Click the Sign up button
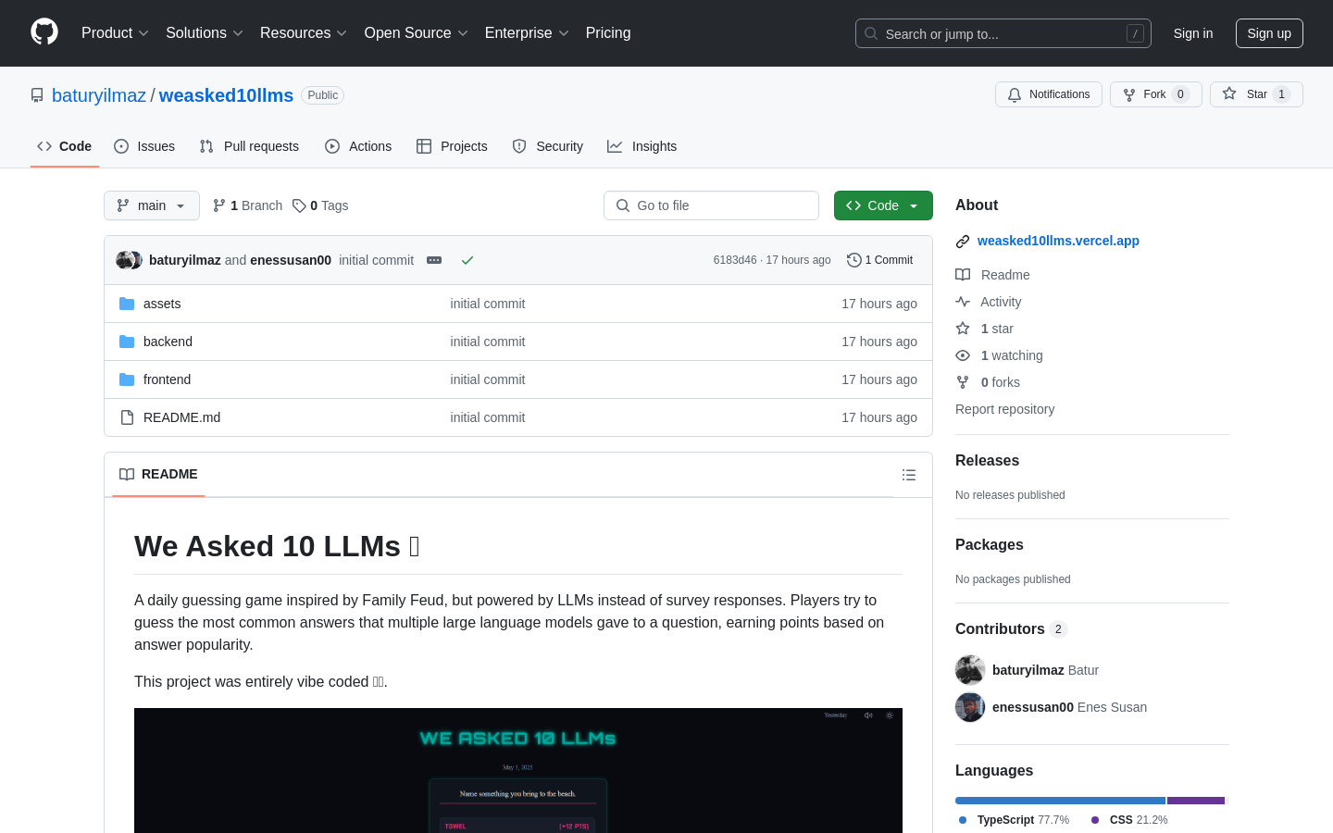 [x=1269, y=33]
